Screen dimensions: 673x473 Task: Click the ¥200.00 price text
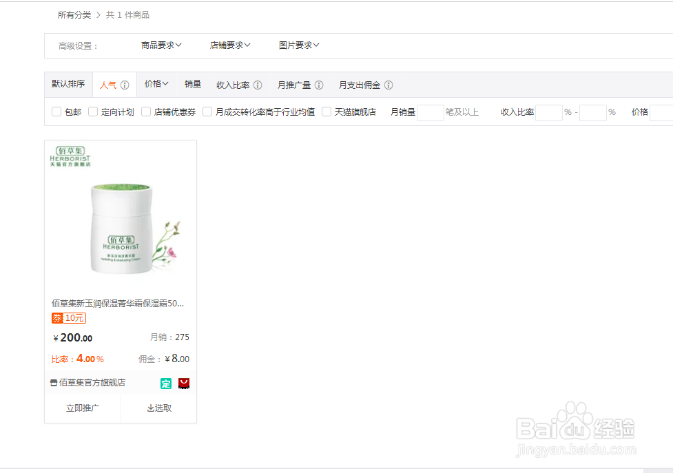72,338
